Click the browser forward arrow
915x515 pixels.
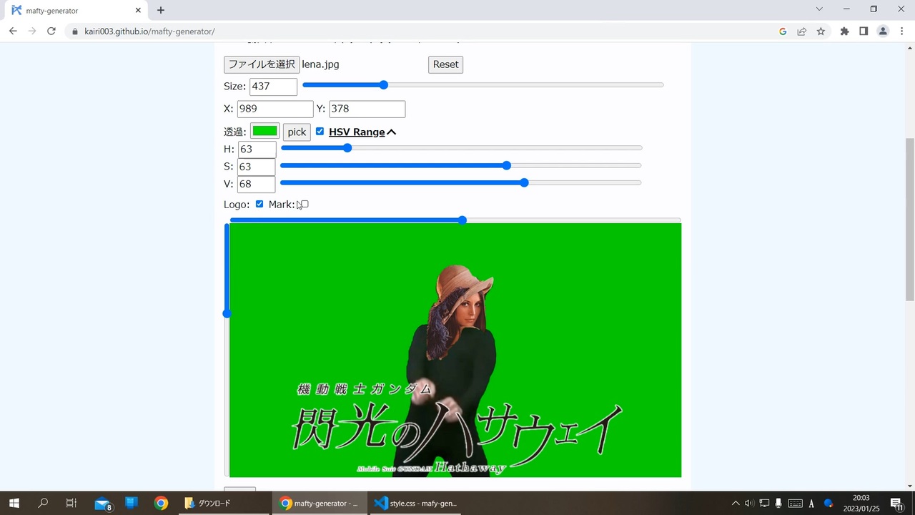pyautogui.click(x=32, y=31)
